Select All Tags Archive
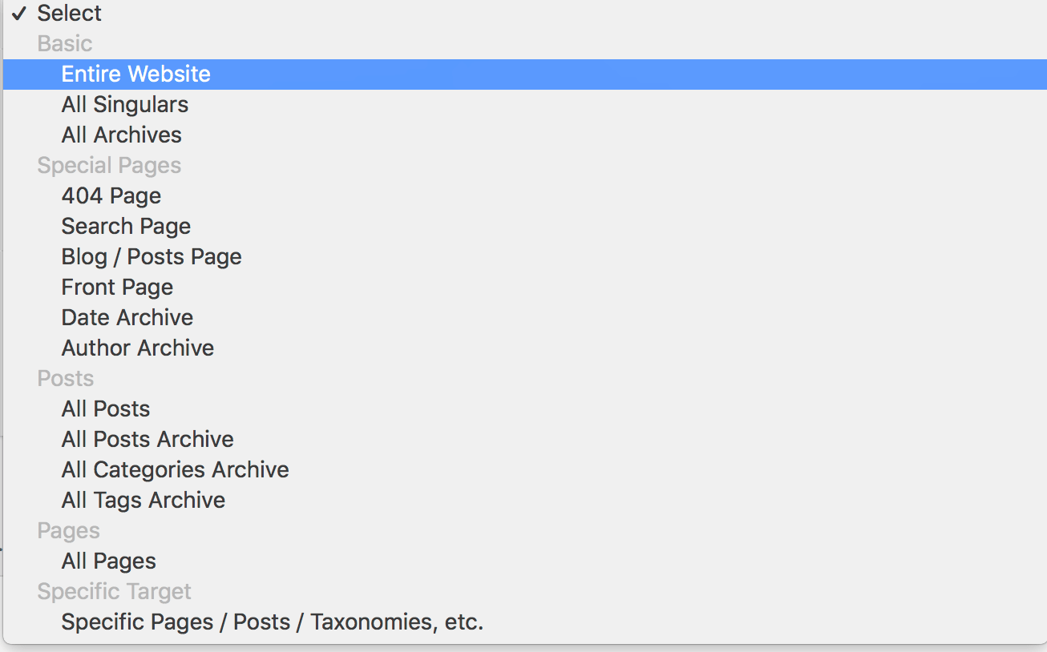Viewport: 1047px width, 652px height. [x=143, y=500]
